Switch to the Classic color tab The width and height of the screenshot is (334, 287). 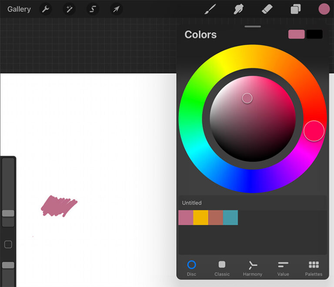(x=222, y=268)
